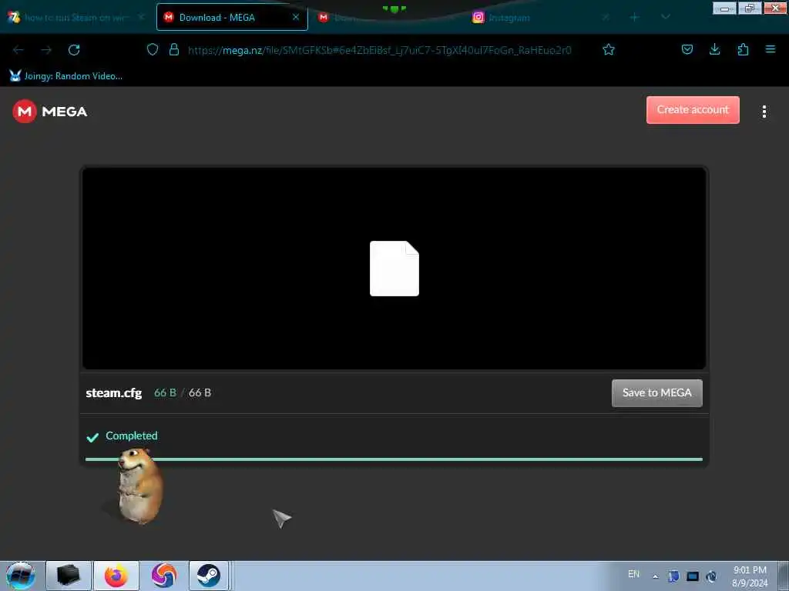Click the padlock site security icon
The height and width of the screenshot is (591, 789).
click(x=174, y=49)
